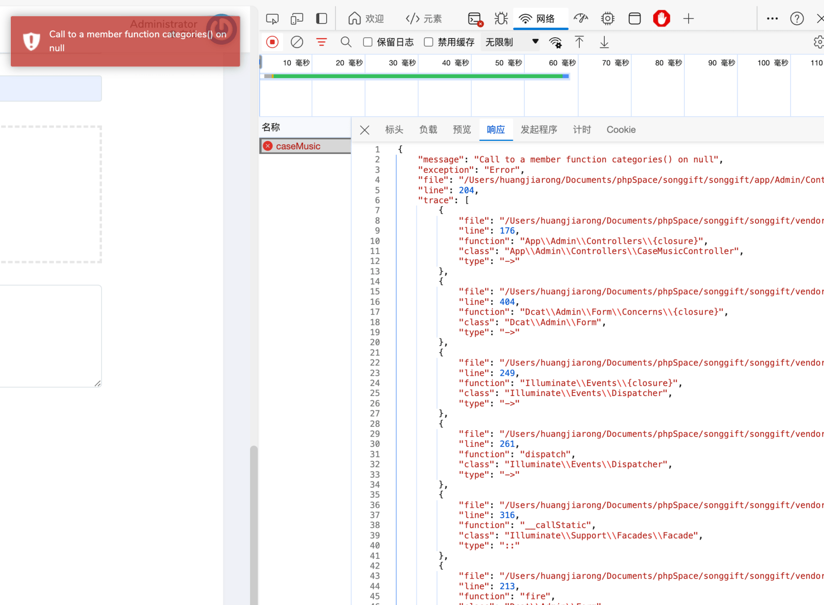The width and height of the screenshot is (824, 605).
Task: Click the page vertical scrollbar thumb
Action: (x=254, y=525)
